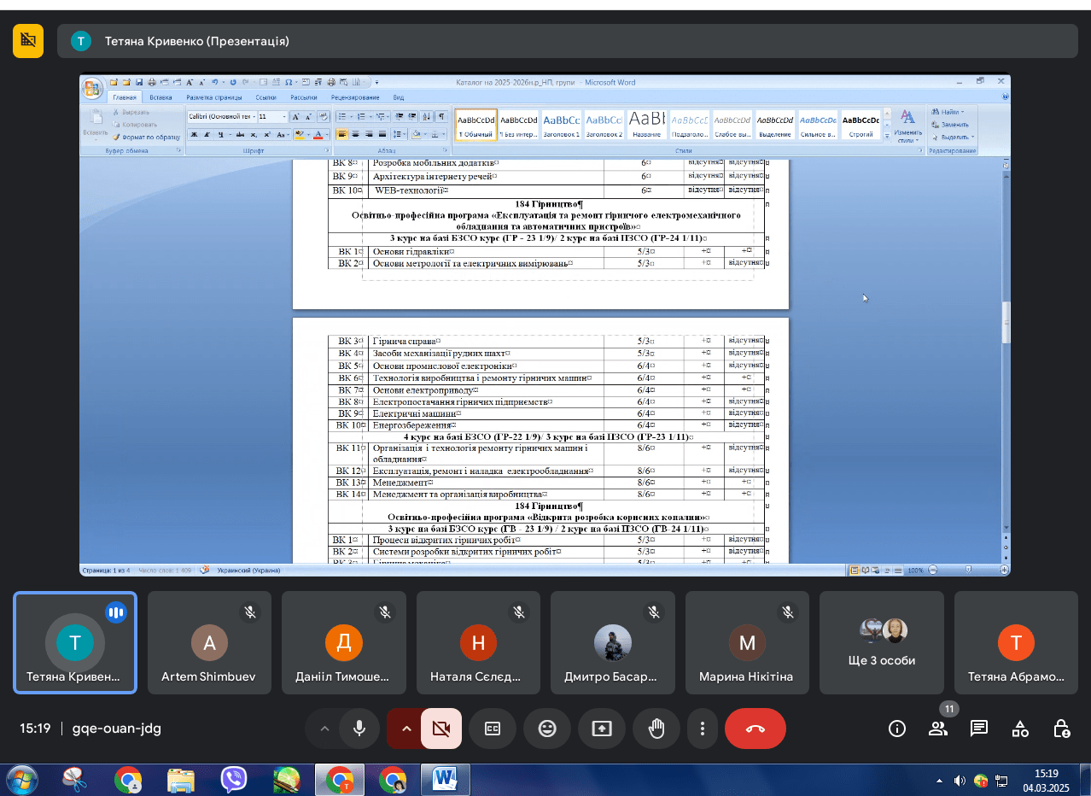
Task: Leave the call with red hang-up button
Action: (x=755, y=729)
